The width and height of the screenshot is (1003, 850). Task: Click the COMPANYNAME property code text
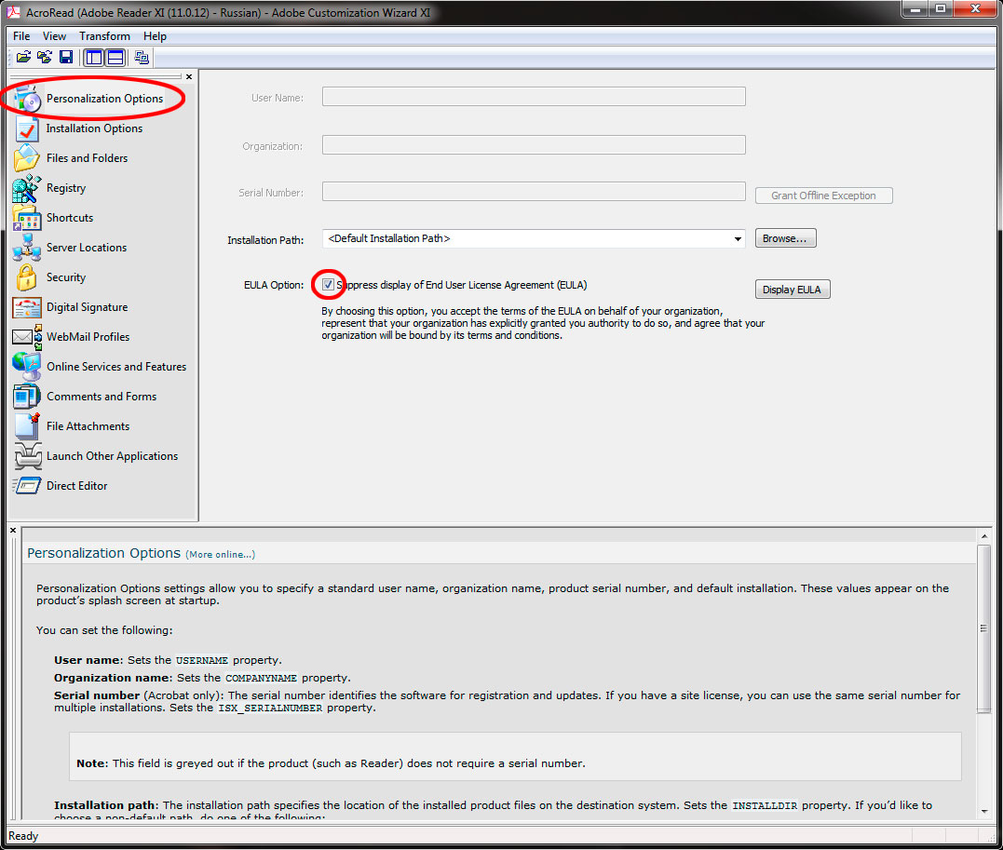[261, 678]
